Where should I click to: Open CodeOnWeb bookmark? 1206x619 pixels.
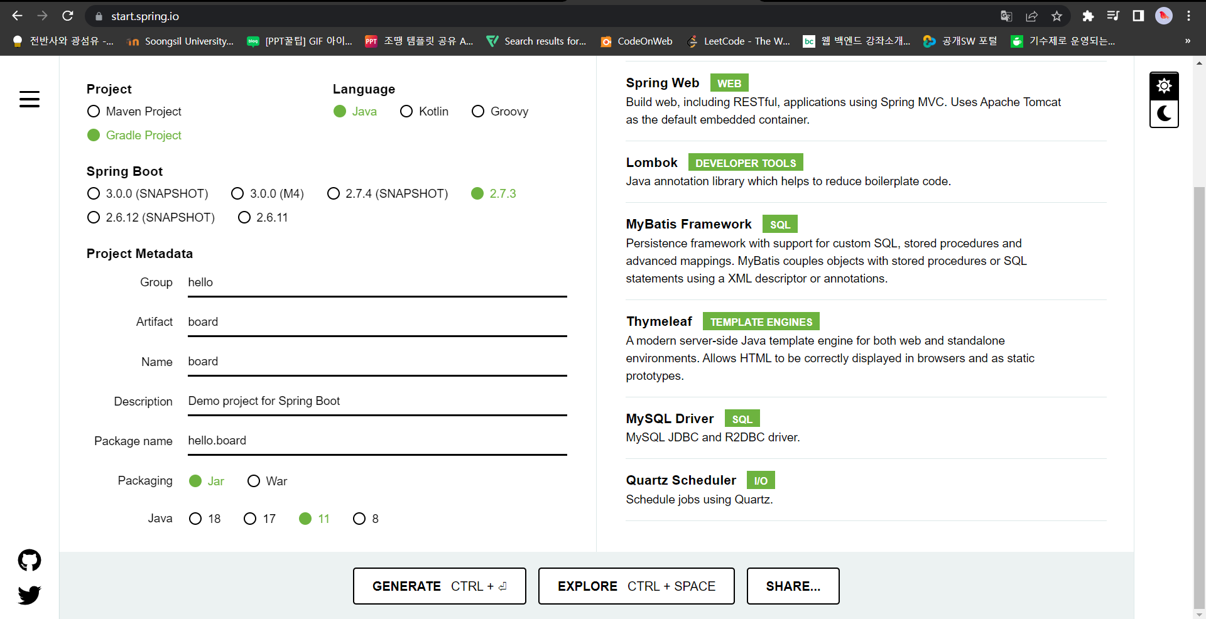pyautogui.click(x=636, y=41)
